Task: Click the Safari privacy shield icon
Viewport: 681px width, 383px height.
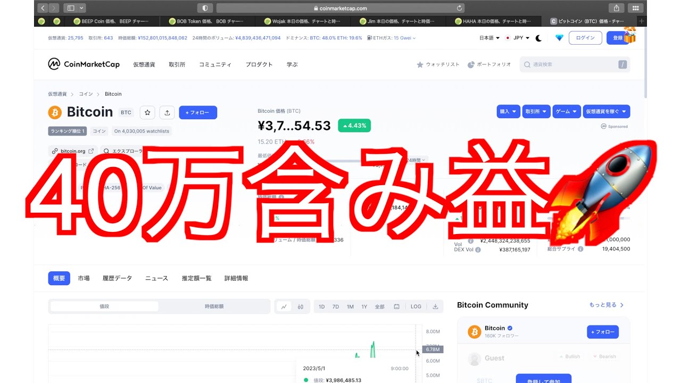Action: click(x=205, y=8)
